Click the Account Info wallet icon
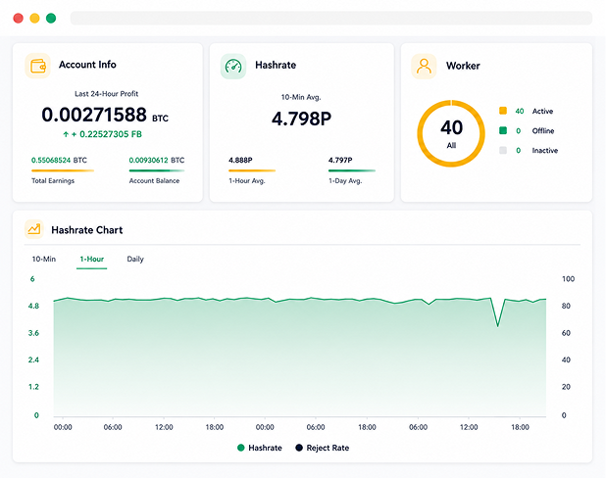The image size is (606, 479). pos(38,66)
